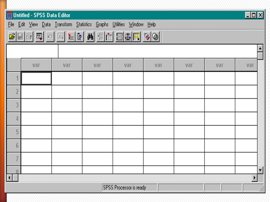The image size is (270, 202).
Task: Open the File menu
Action: tap(11, 24)
